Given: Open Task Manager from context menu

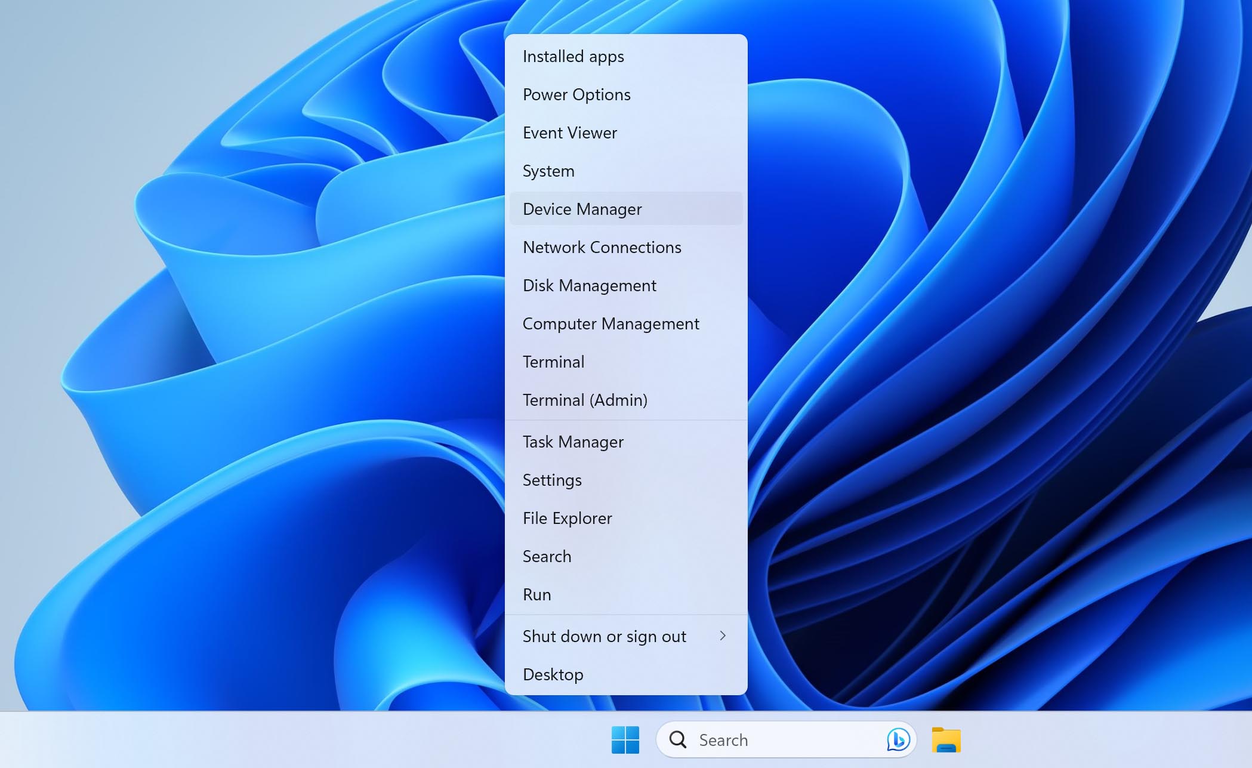Looking at the screenshot, I should pyautogui.click(x=572, y=441).
